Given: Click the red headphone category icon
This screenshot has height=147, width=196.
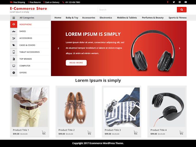Looking at the screenshot, I should (x=14, y=24).
